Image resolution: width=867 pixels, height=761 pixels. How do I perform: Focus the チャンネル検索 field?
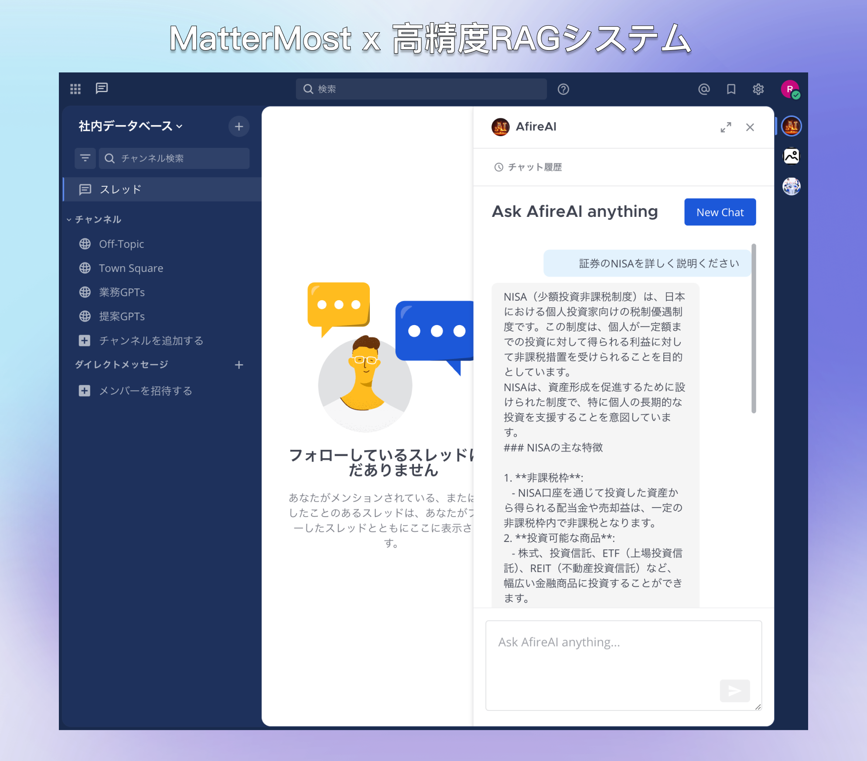pos(174,158)
